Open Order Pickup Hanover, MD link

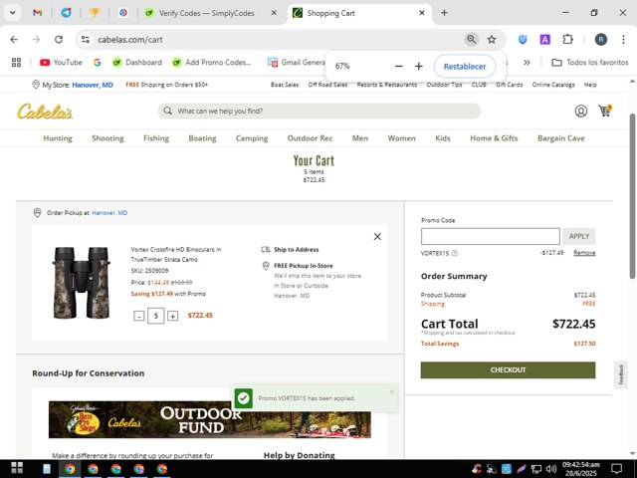[109, 212]
